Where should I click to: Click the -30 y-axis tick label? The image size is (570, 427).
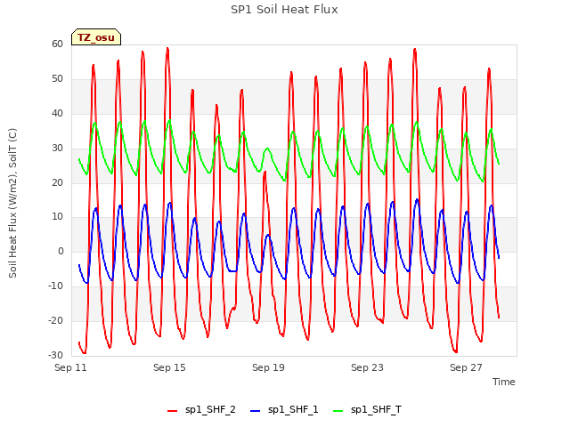point(56,355)
